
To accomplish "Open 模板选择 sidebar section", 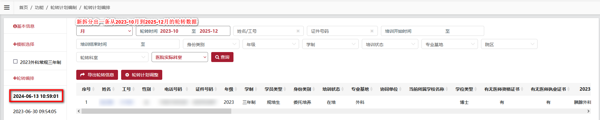I will coord(24,44).
